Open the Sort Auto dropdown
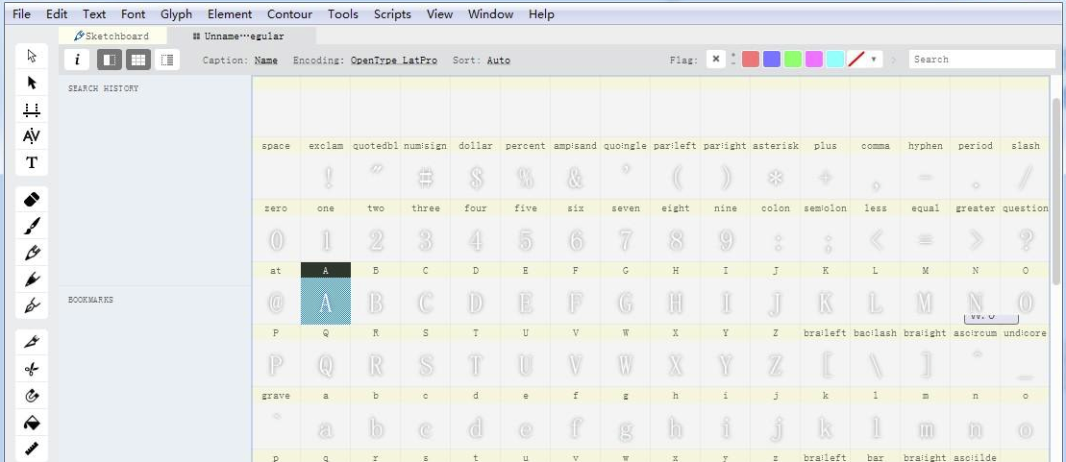This screenshot has width=1066, height=462. [498, 60]
